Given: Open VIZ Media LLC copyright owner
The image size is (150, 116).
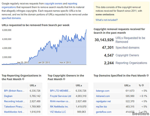Looking at the screenshot, I should click(58, 112).
